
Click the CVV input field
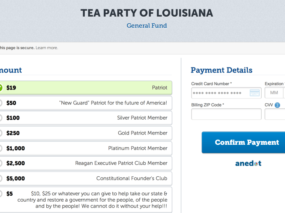pos(275,114)
